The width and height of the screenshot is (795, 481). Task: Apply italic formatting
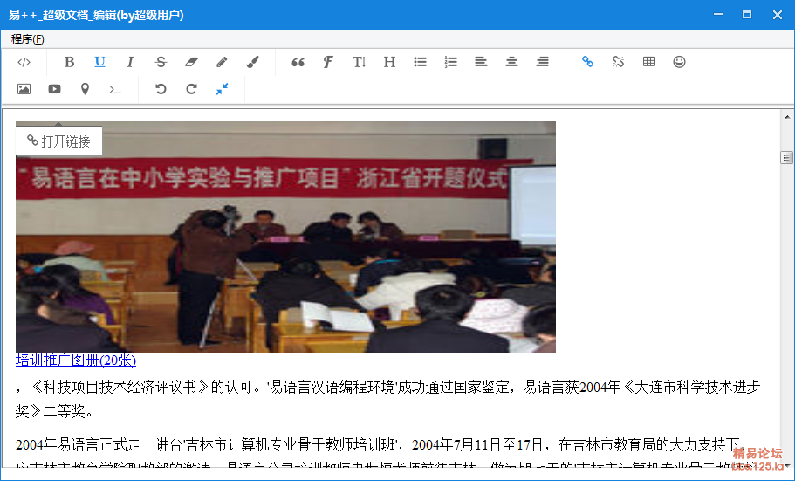pos(130,62)
